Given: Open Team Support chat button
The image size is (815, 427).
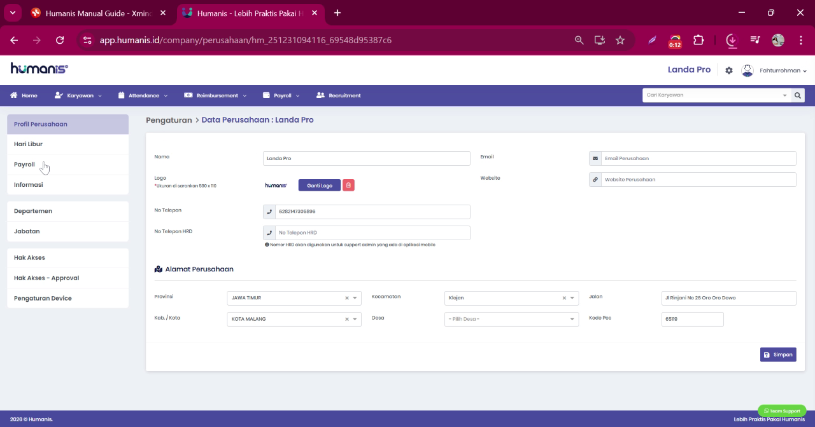Looking at the screenshot, I should point(782,411).
